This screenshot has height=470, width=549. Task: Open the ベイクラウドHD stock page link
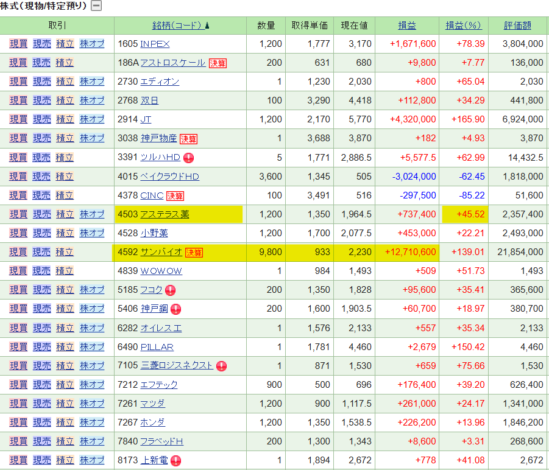click(169, 177)
